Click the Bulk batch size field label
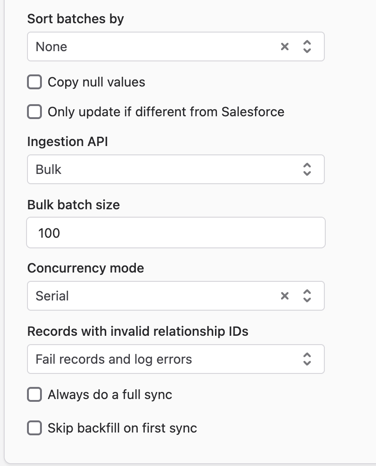376x466 pixels. pyautogui.click(x=74, y=205)
